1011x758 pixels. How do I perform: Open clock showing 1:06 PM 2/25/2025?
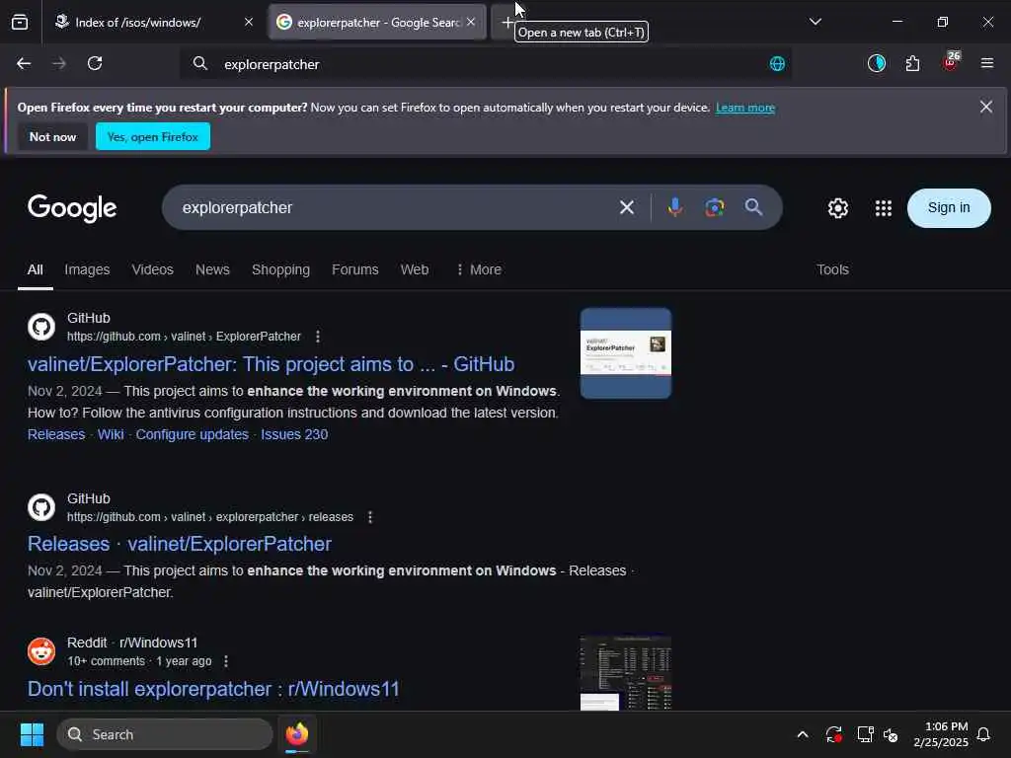coord(941,734)
